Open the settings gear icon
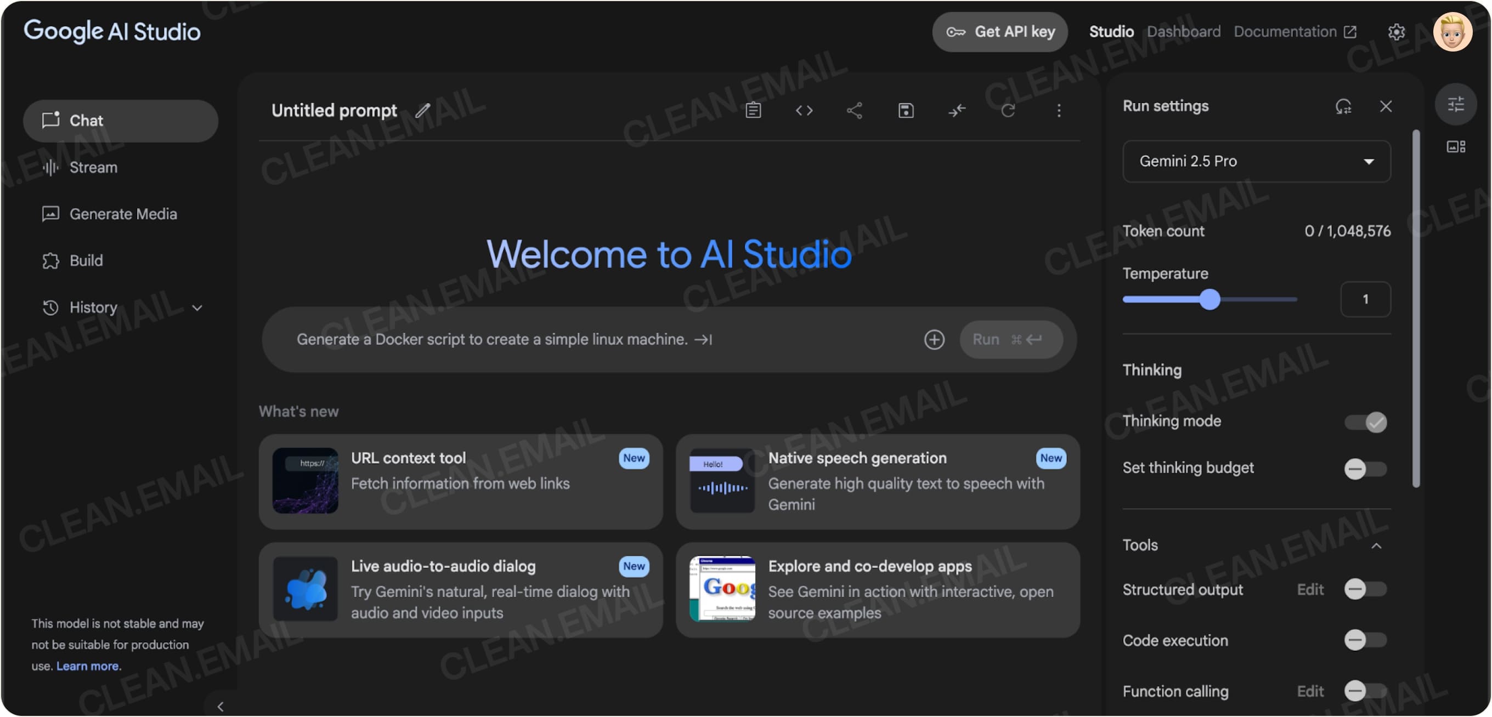The width and height of the screenshot is (1492, 717). click(x=1397, y=32)
